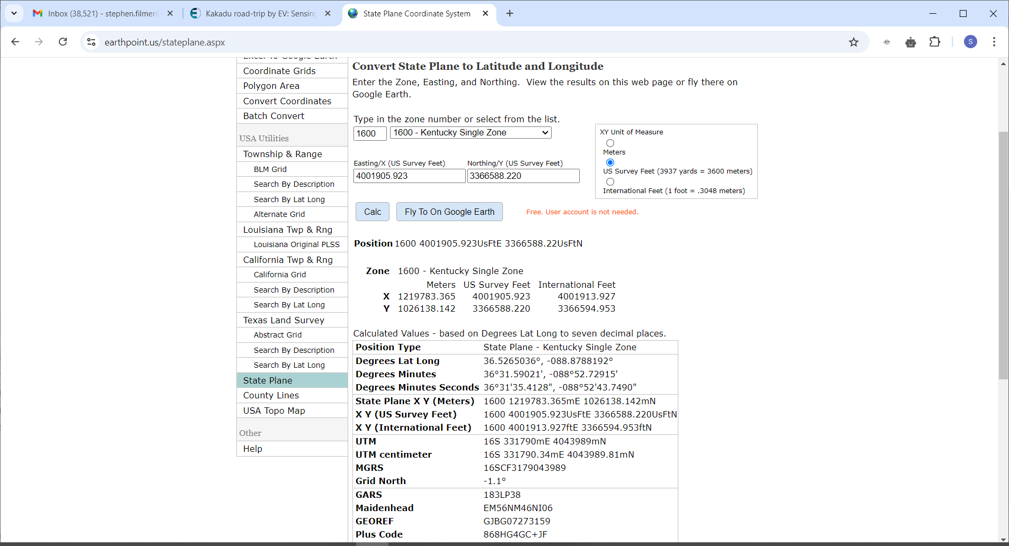Open the Kentucky Single Zone dropdown
Image resolution: width=1009 pixels, height=546 pixels.
point(470,133)
